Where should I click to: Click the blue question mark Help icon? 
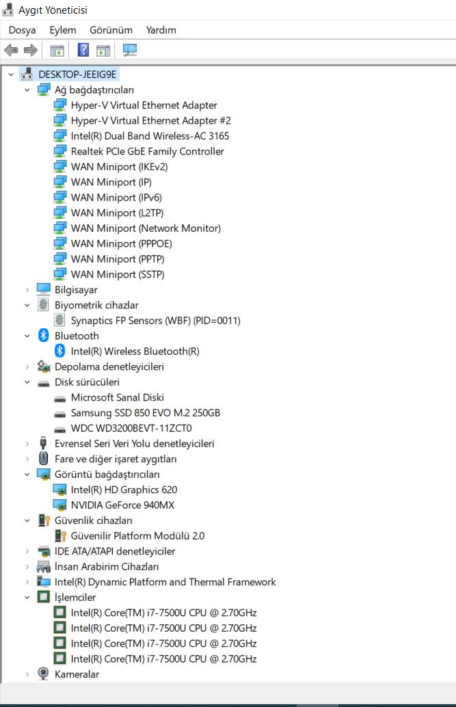pos(83,50)
